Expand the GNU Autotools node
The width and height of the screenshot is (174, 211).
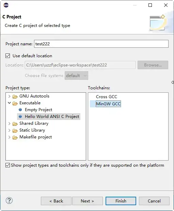click(x=9, y=96)
